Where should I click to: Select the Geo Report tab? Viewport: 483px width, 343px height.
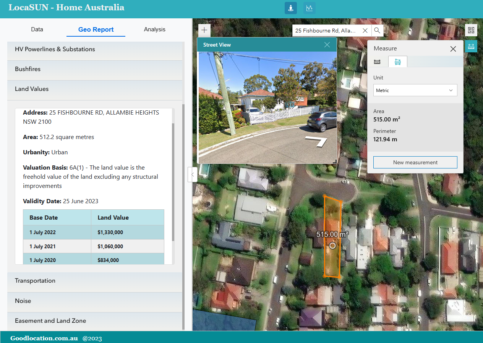tap(96, 29)
